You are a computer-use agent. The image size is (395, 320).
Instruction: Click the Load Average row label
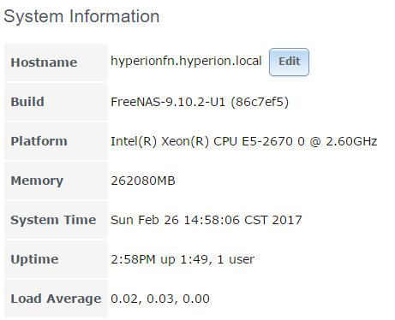click(56, 299)
